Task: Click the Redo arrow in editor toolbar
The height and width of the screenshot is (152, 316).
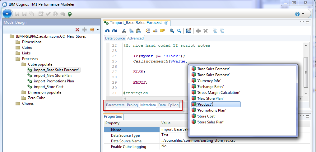Action: click(x=114, y=31)
